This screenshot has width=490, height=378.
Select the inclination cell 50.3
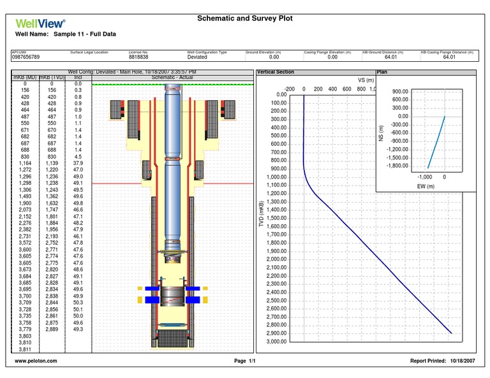[x=78, y=302]
